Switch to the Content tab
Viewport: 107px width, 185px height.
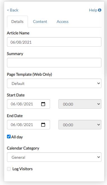(x=40, y=22)
